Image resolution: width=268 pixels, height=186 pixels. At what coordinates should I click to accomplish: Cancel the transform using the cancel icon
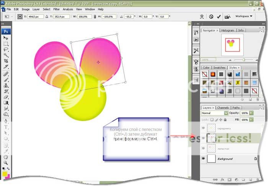[211, 16]
